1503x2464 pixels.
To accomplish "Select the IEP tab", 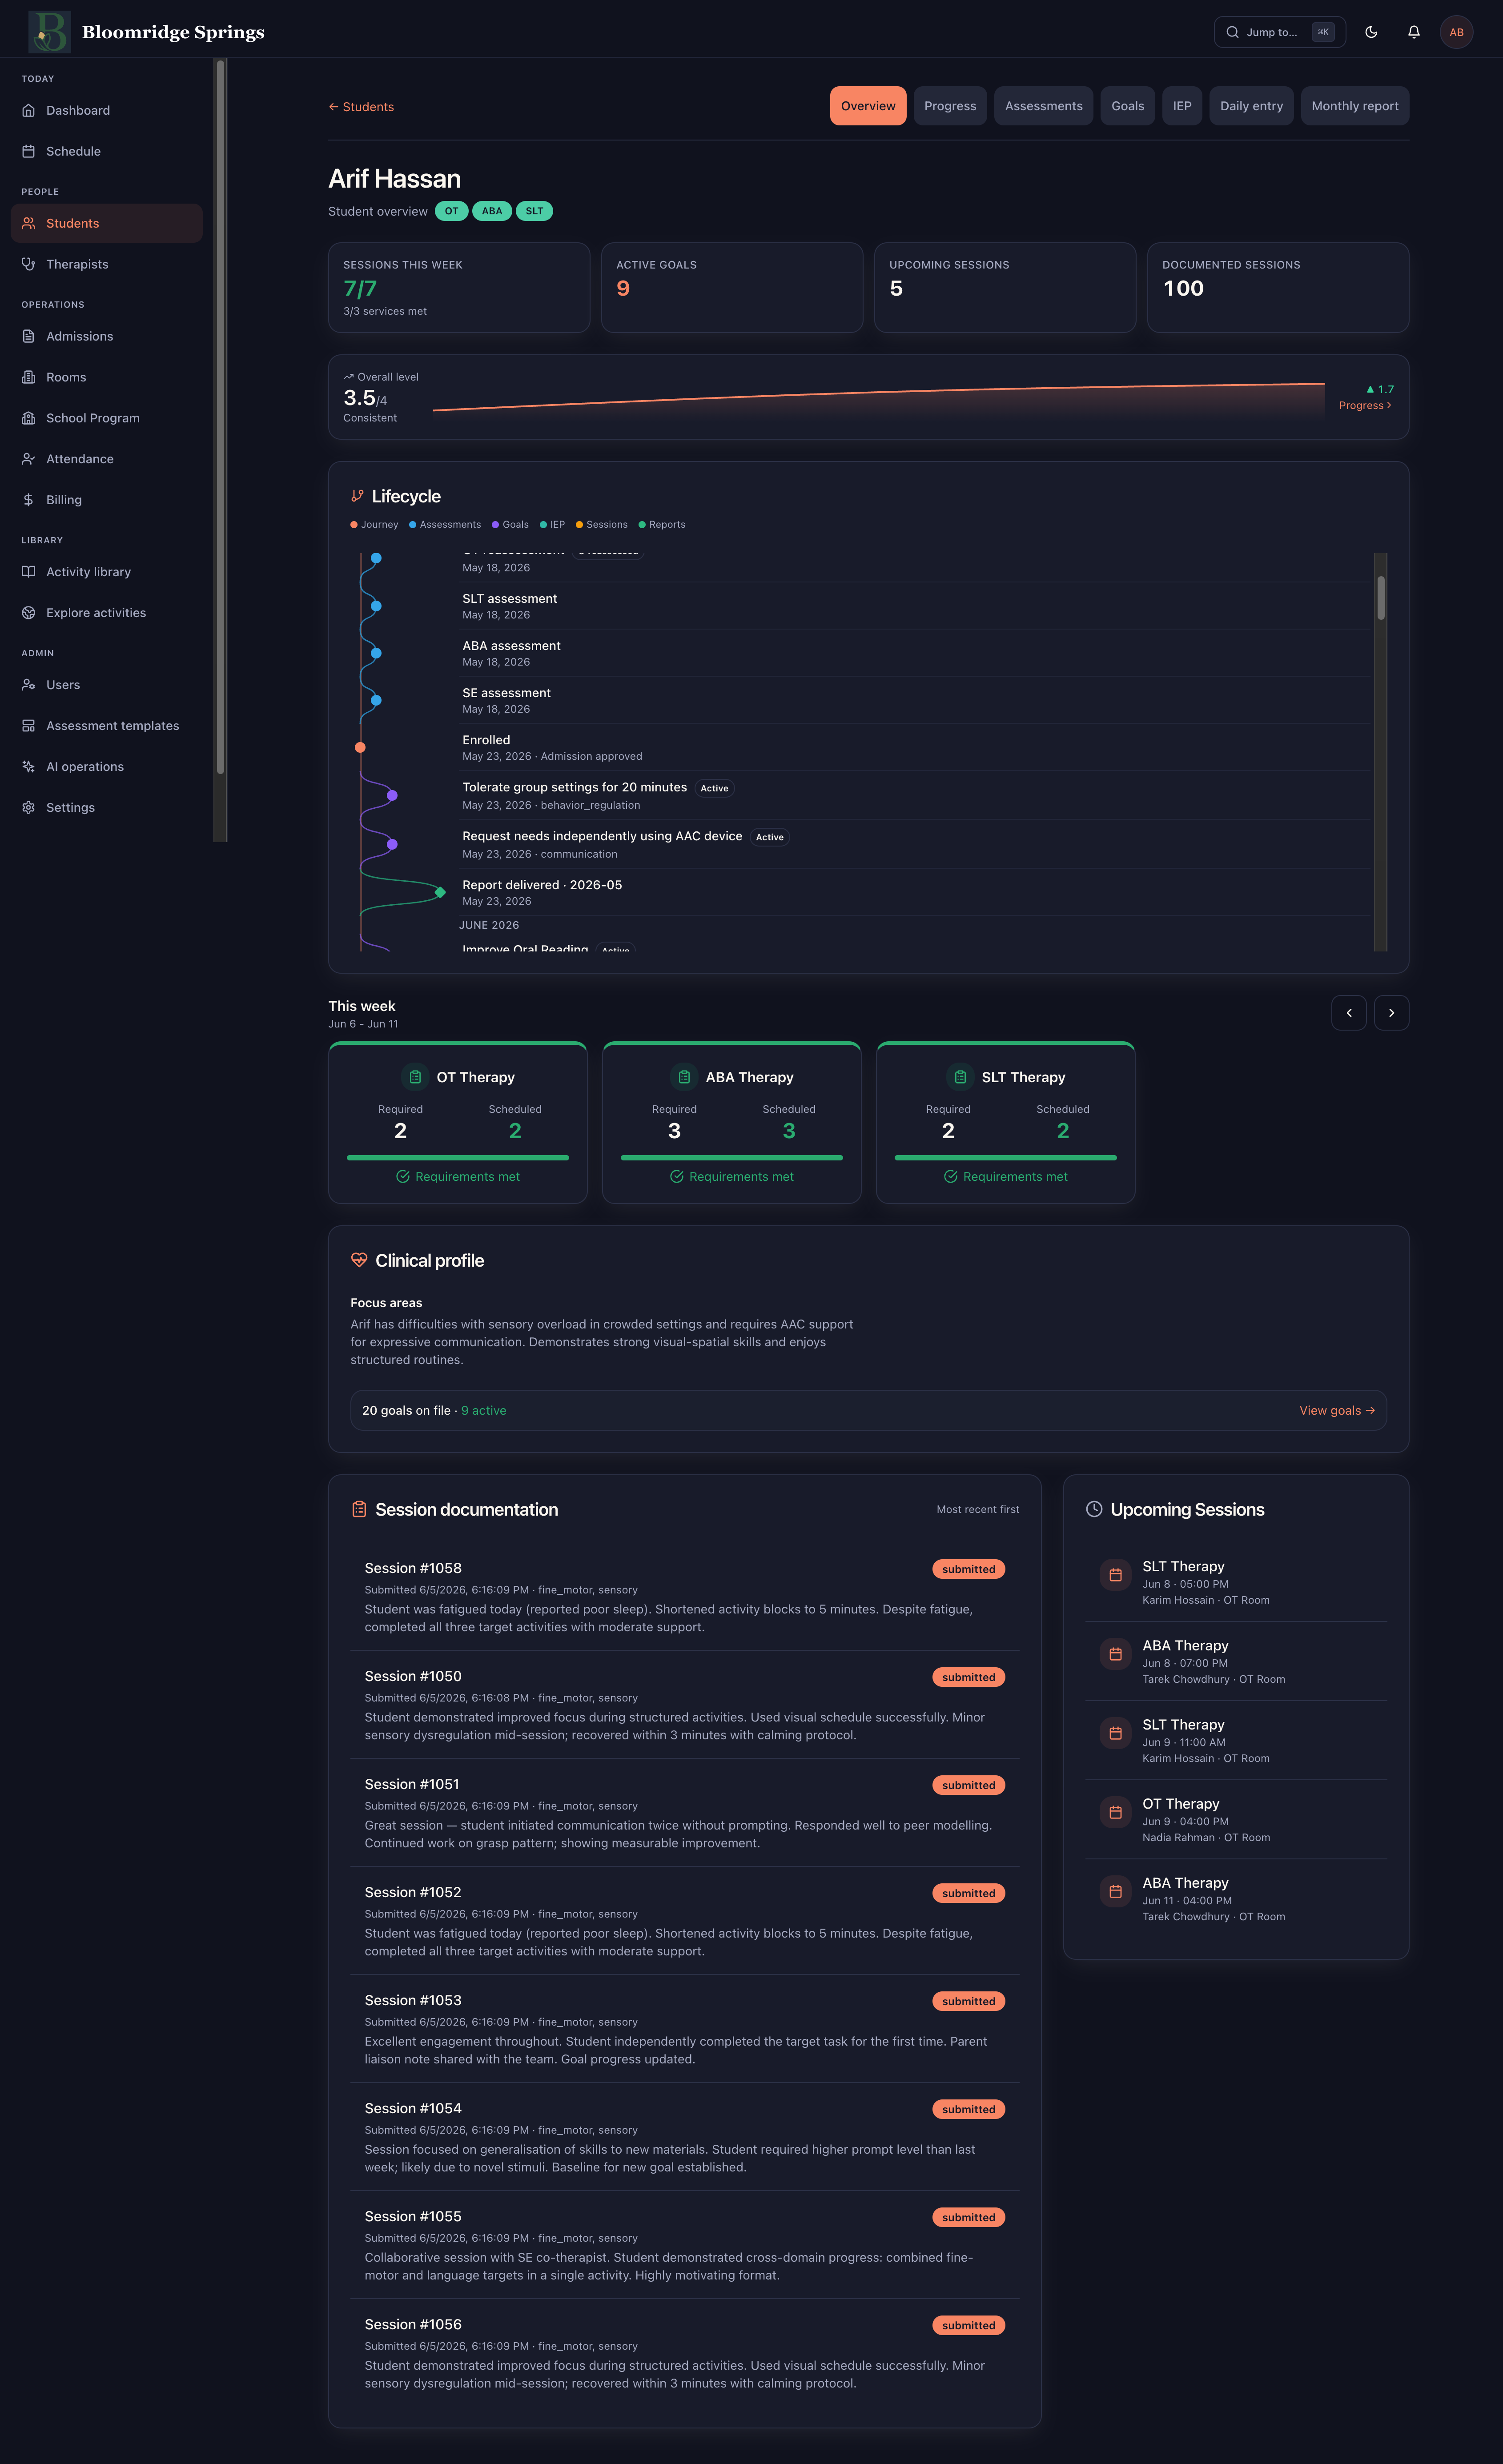I will click(x=1182, y=106).
